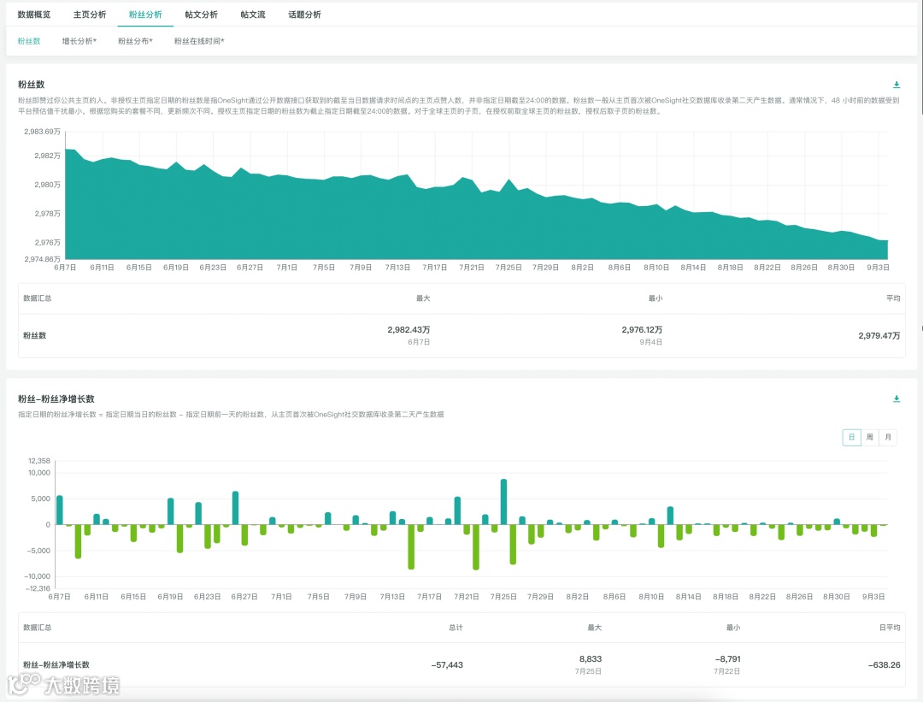The height and width of the screenshot is (702, 923).
Task: Click the 粉丝-粉丝净增长数 row label in summary
Action: pyautogui.click(x=56, y=665)
